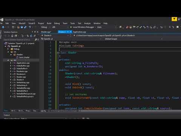Click the Visual Studio logo icon in title bar

pyautogui.click(x=2, y=20)
